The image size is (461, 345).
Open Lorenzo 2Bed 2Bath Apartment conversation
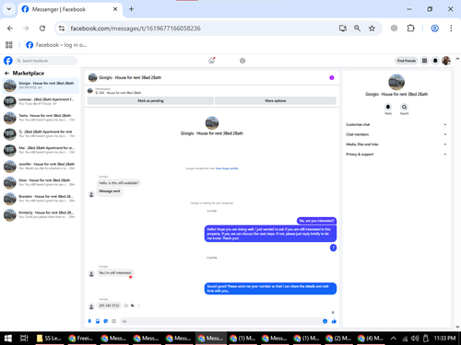[41, 101]
